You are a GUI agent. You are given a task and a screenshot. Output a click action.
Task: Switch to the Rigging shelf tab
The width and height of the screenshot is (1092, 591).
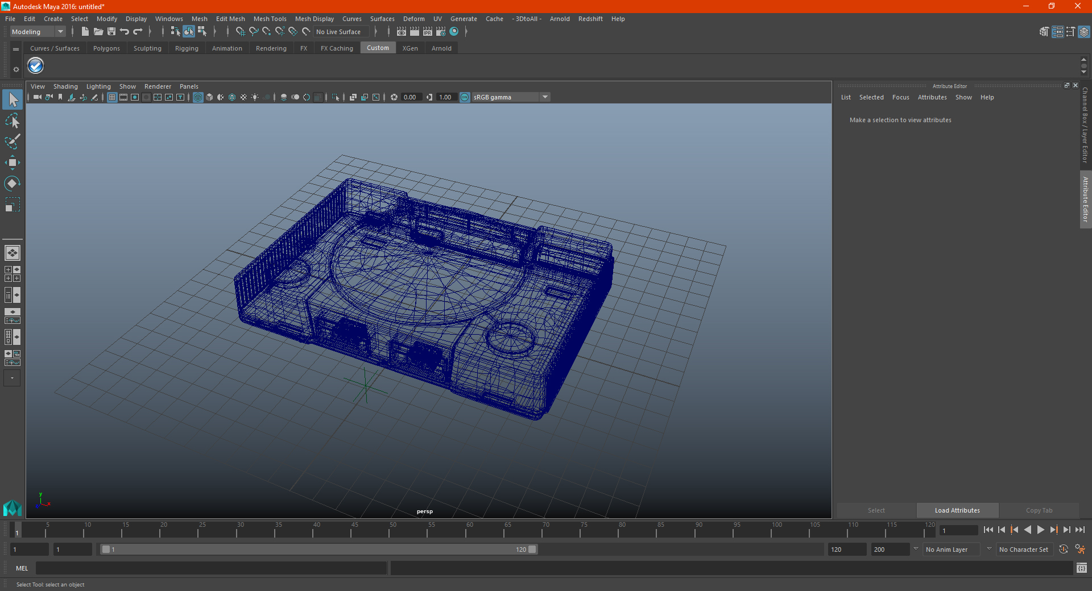point(187,48)
